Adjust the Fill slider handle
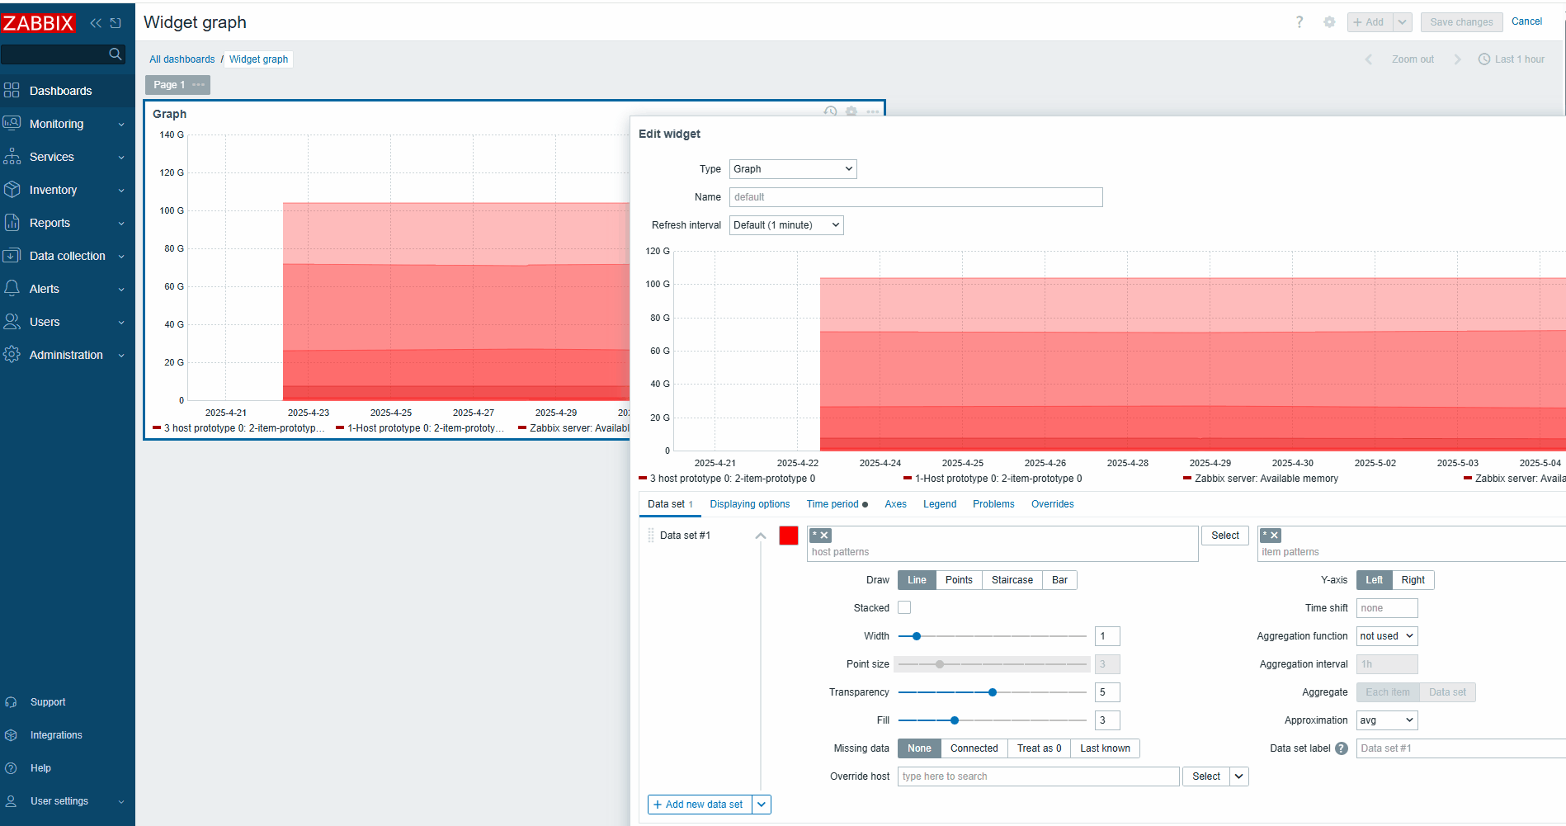Image resolution: width=1566 pixels, height=826 pixels. point(955,720)
